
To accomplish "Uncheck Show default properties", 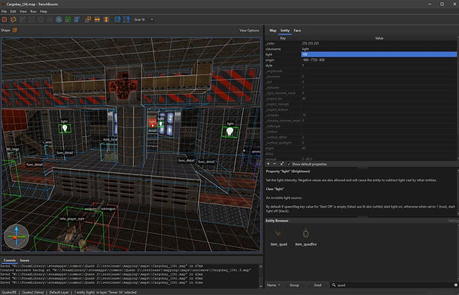I will pos(289,164).
